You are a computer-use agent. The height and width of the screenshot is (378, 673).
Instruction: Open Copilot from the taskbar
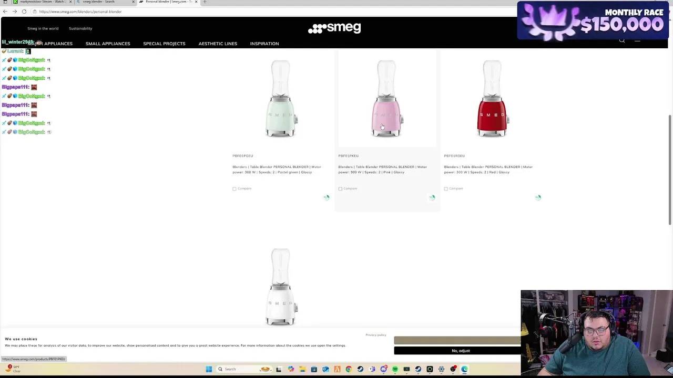pyautogui.click(x=291, y=369)
